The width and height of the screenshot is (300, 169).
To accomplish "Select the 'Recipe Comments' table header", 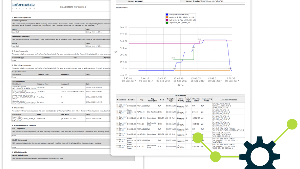I will (19, 72).
